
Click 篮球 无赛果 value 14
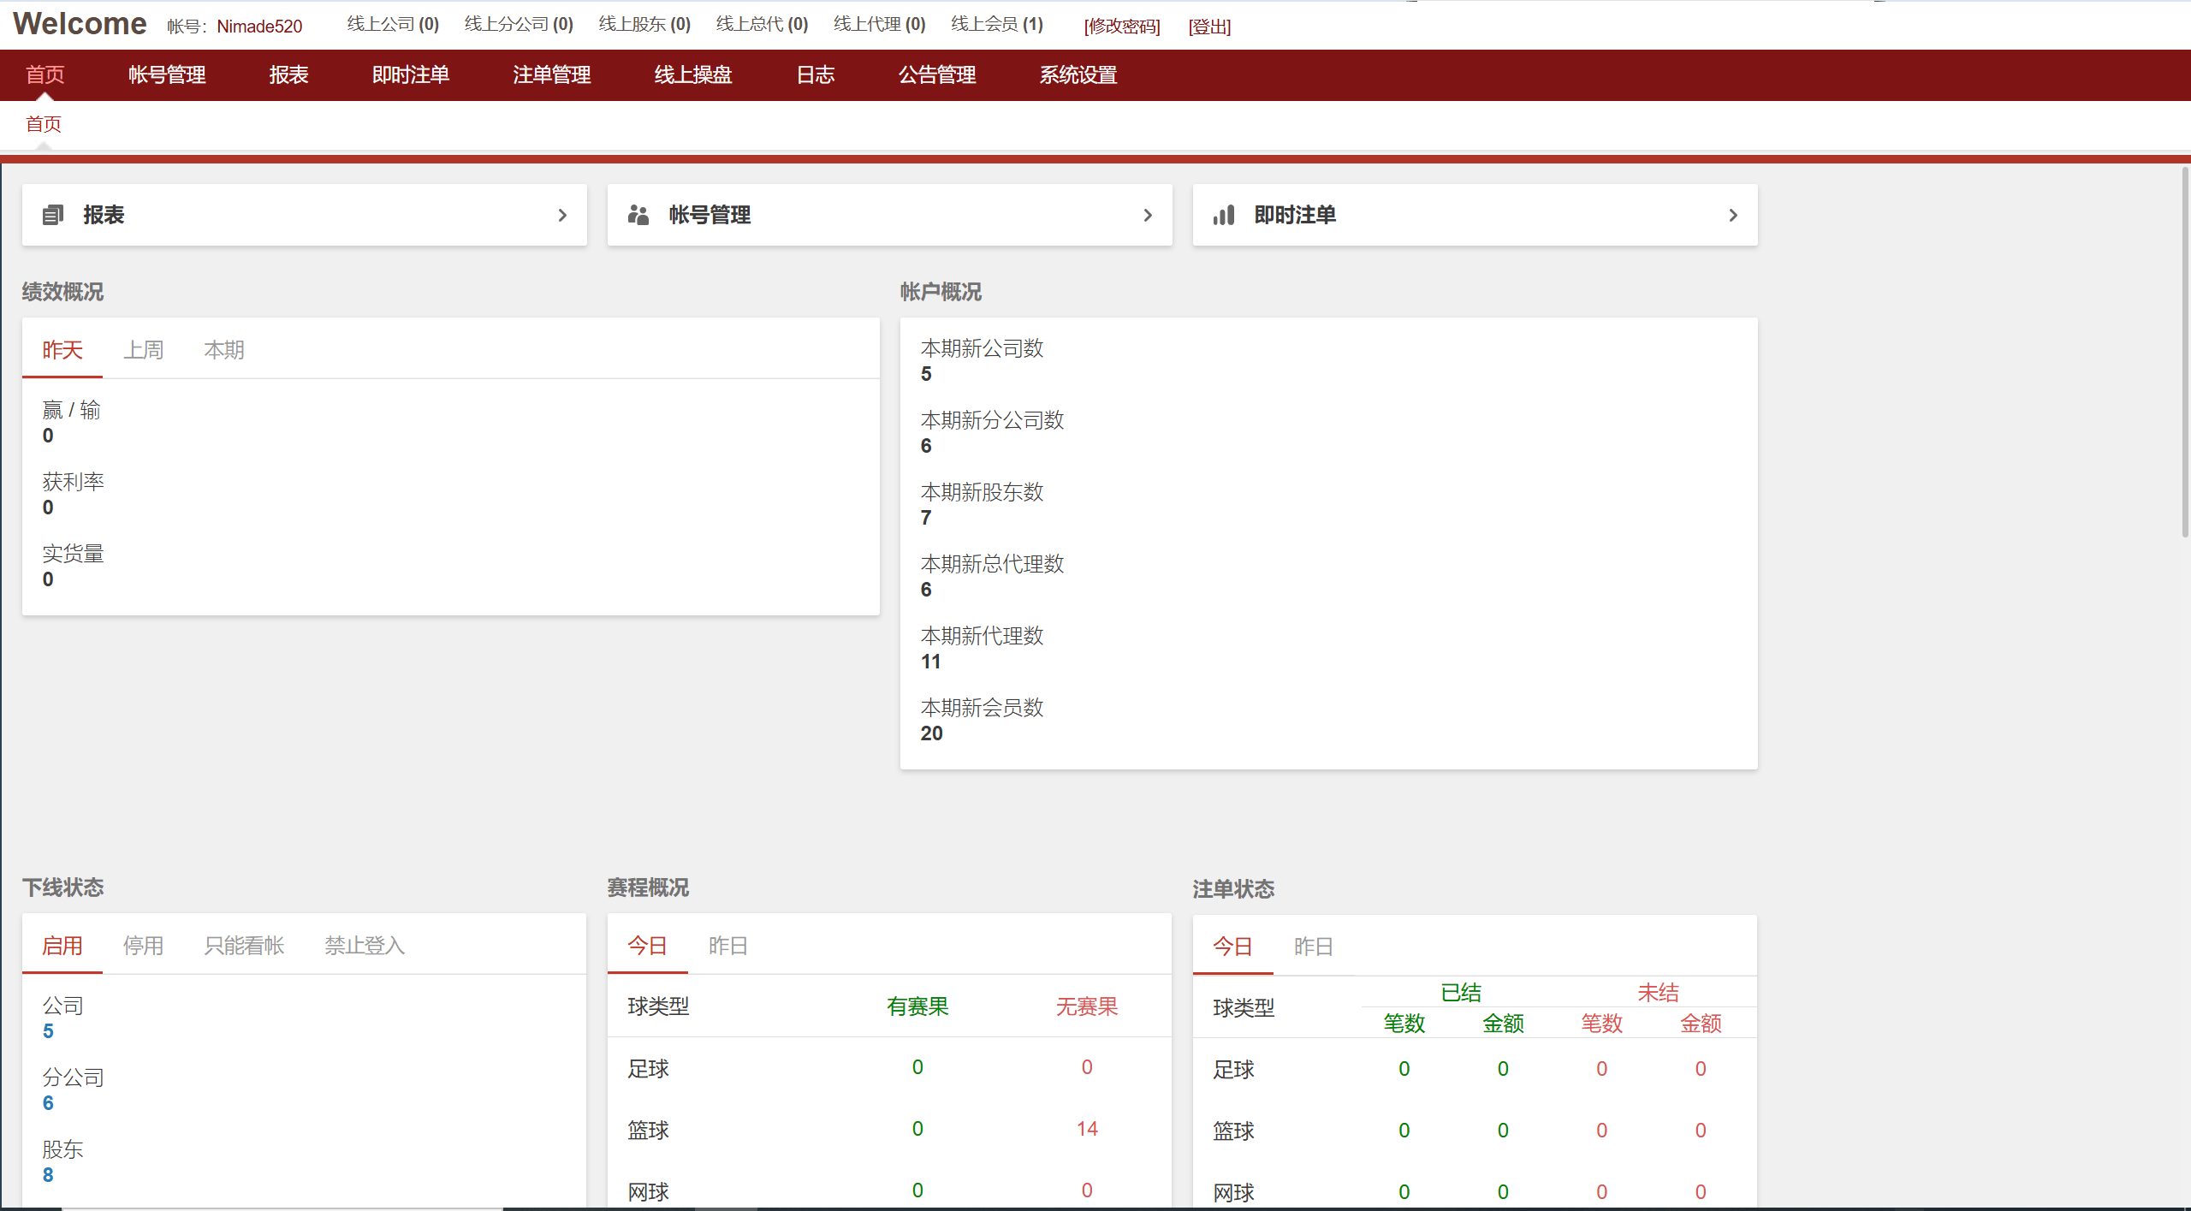[x=1087, y=1129]
